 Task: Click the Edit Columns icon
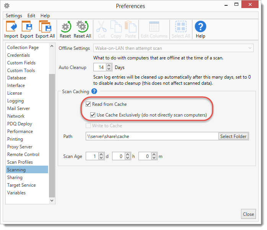pos(154,26)
